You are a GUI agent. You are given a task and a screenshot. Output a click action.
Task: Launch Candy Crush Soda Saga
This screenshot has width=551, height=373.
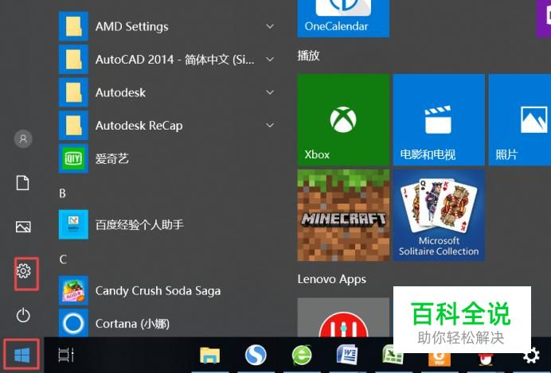(167, 290)
